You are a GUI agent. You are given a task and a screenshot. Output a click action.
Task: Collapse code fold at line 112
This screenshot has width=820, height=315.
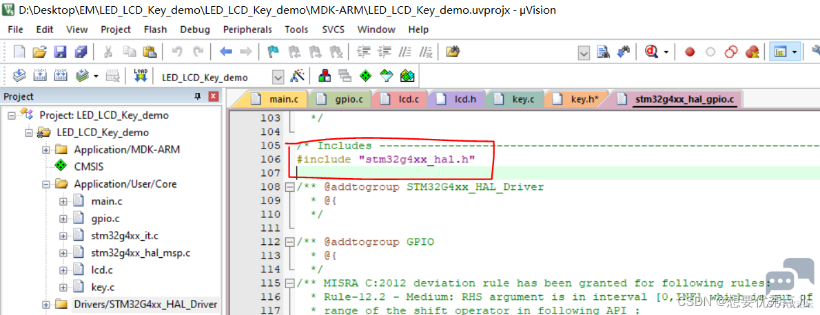(289, 242)
